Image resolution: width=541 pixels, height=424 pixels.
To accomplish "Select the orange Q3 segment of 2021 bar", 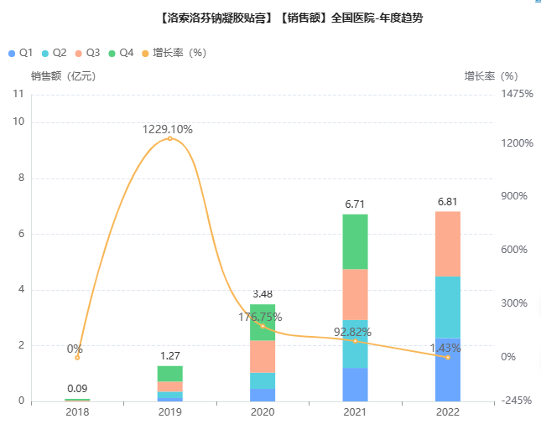I will tap(355, 294).
